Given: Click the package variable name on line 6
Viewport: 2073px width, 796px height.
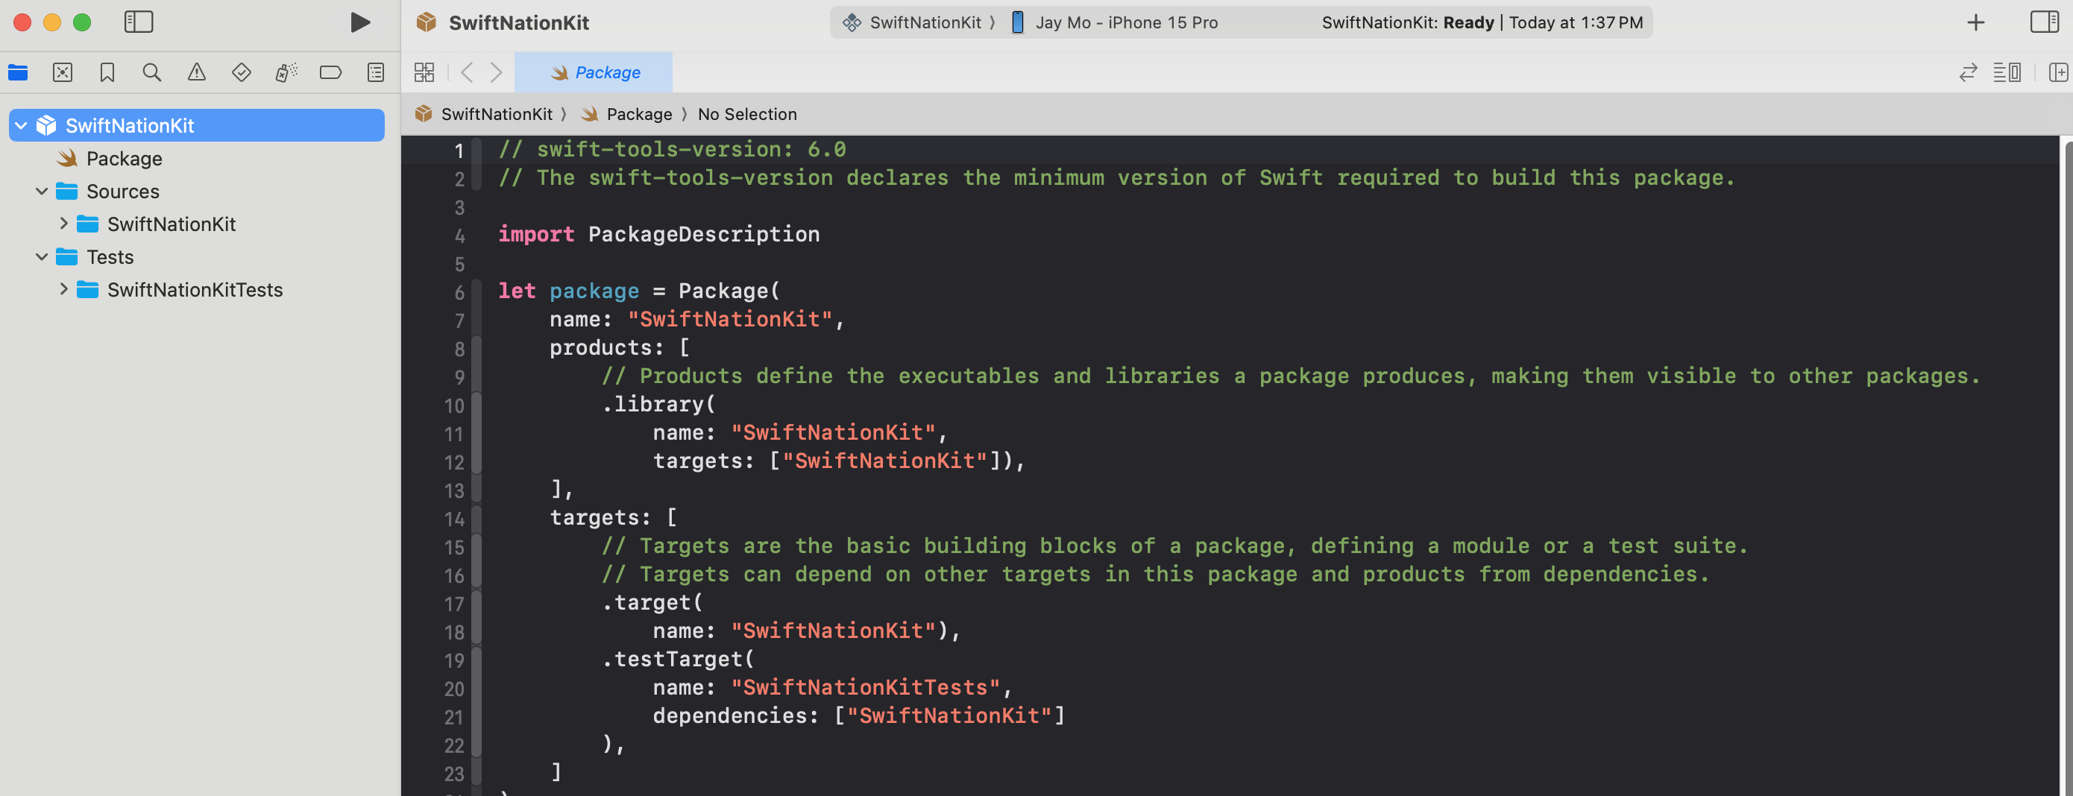Looking at the screenshot, I should 594,291.
